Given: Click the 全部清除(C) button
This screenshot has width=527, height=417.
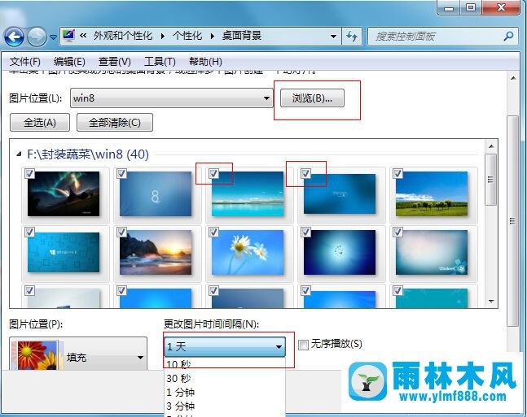Looking at the screenshot, I should 115,123.
